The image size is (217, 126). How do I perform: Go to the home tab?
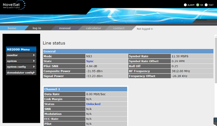tap(12, 28)
